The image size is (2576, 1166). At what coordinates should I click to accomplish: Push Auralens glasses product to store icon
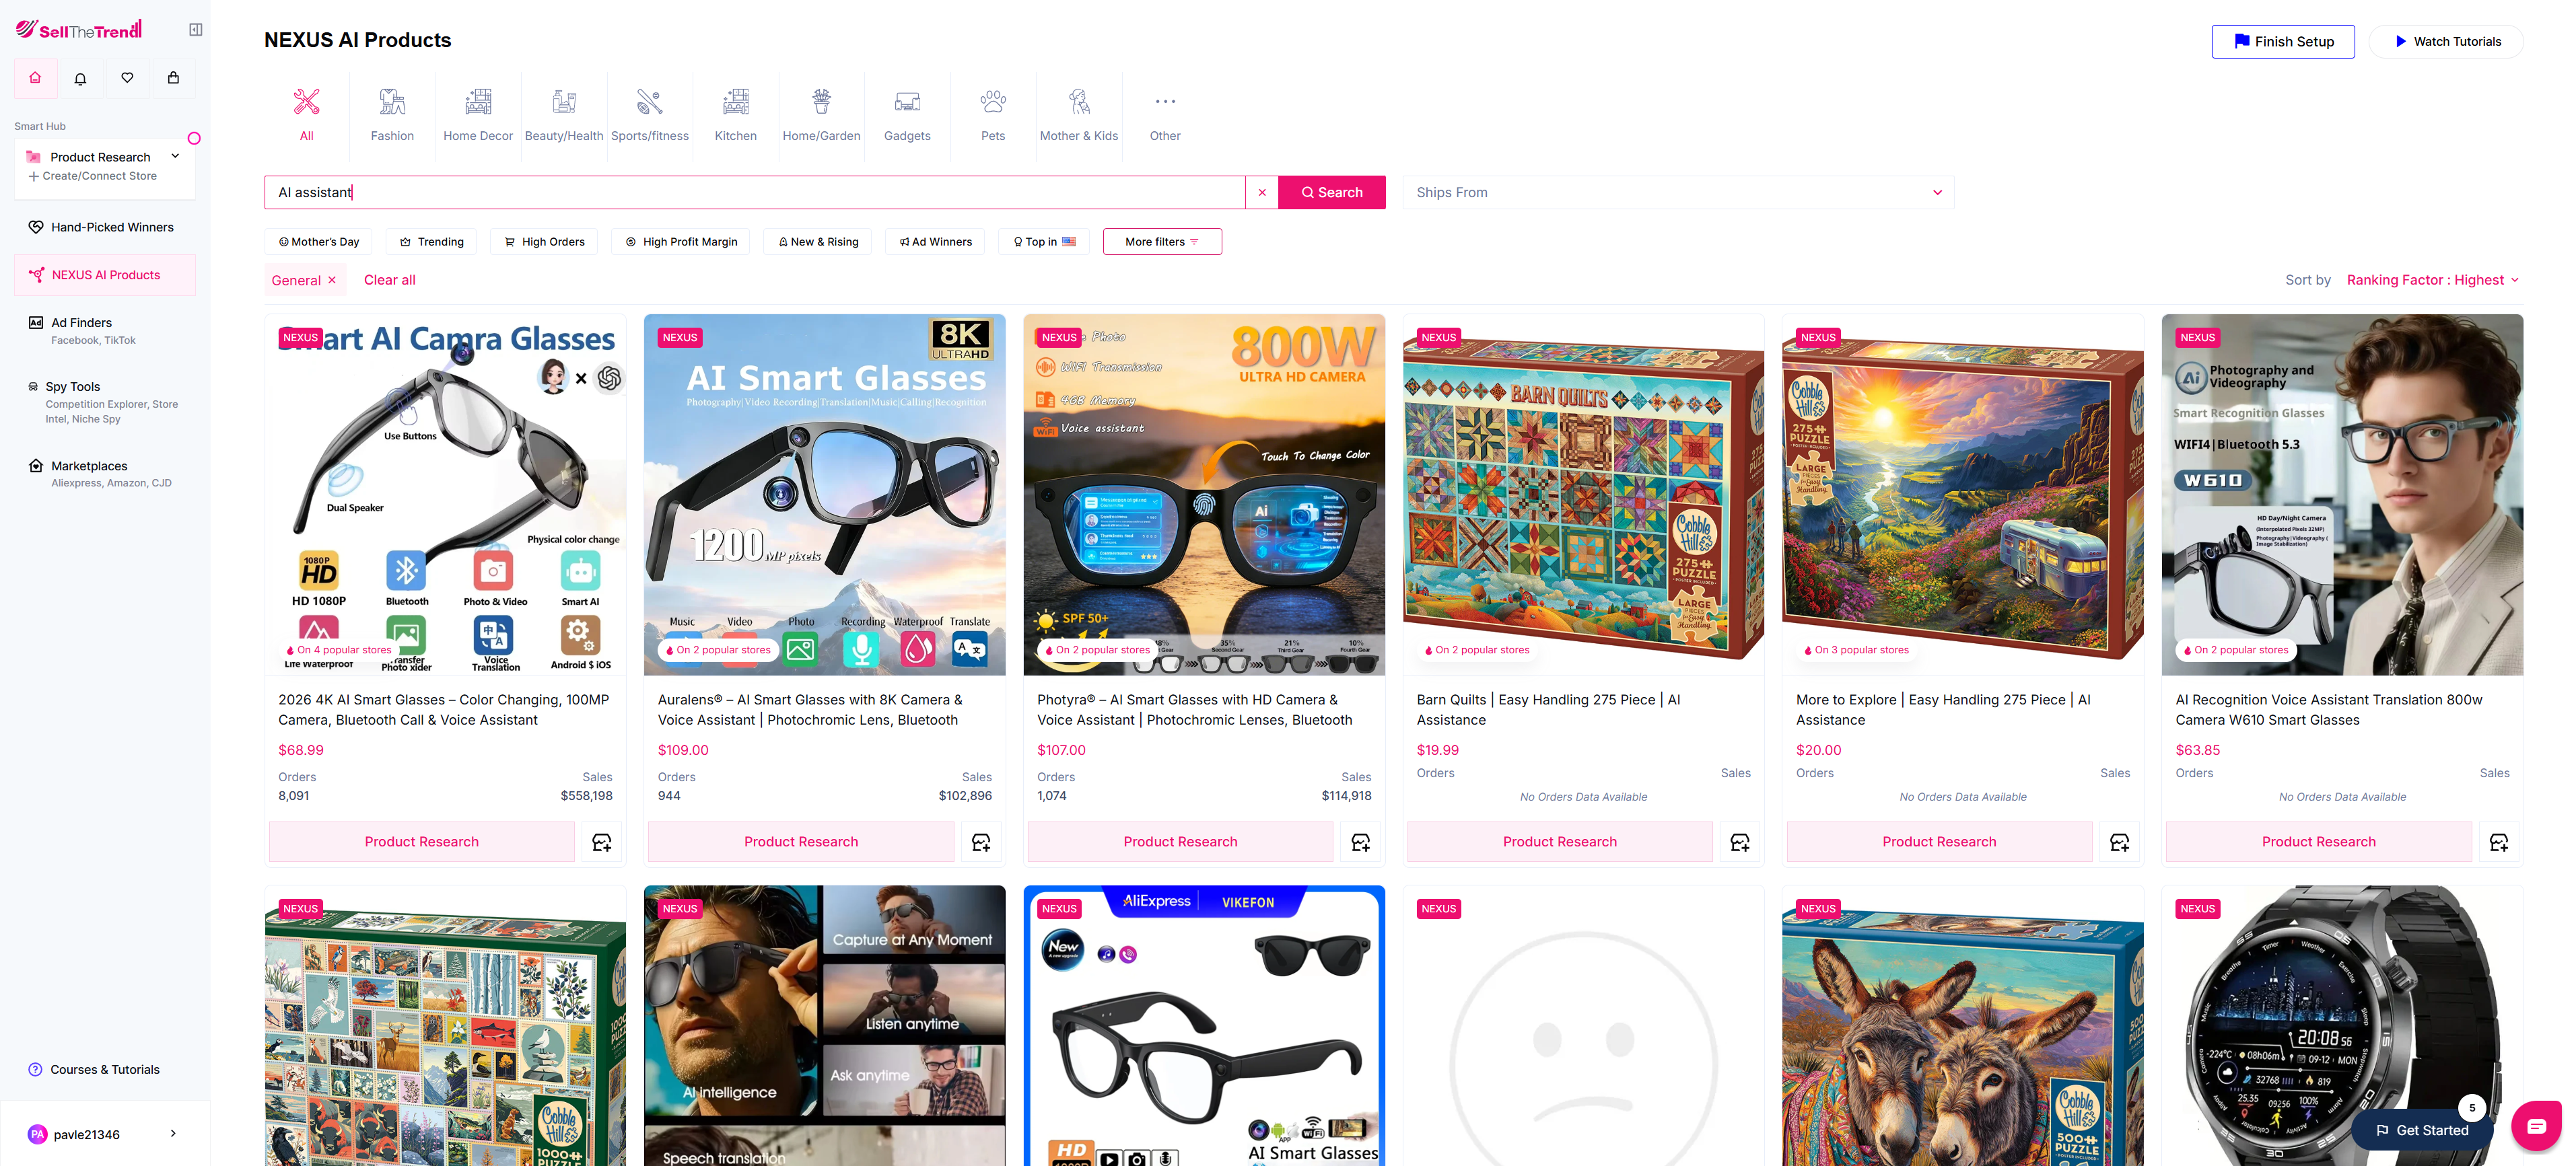coord(981,842)
